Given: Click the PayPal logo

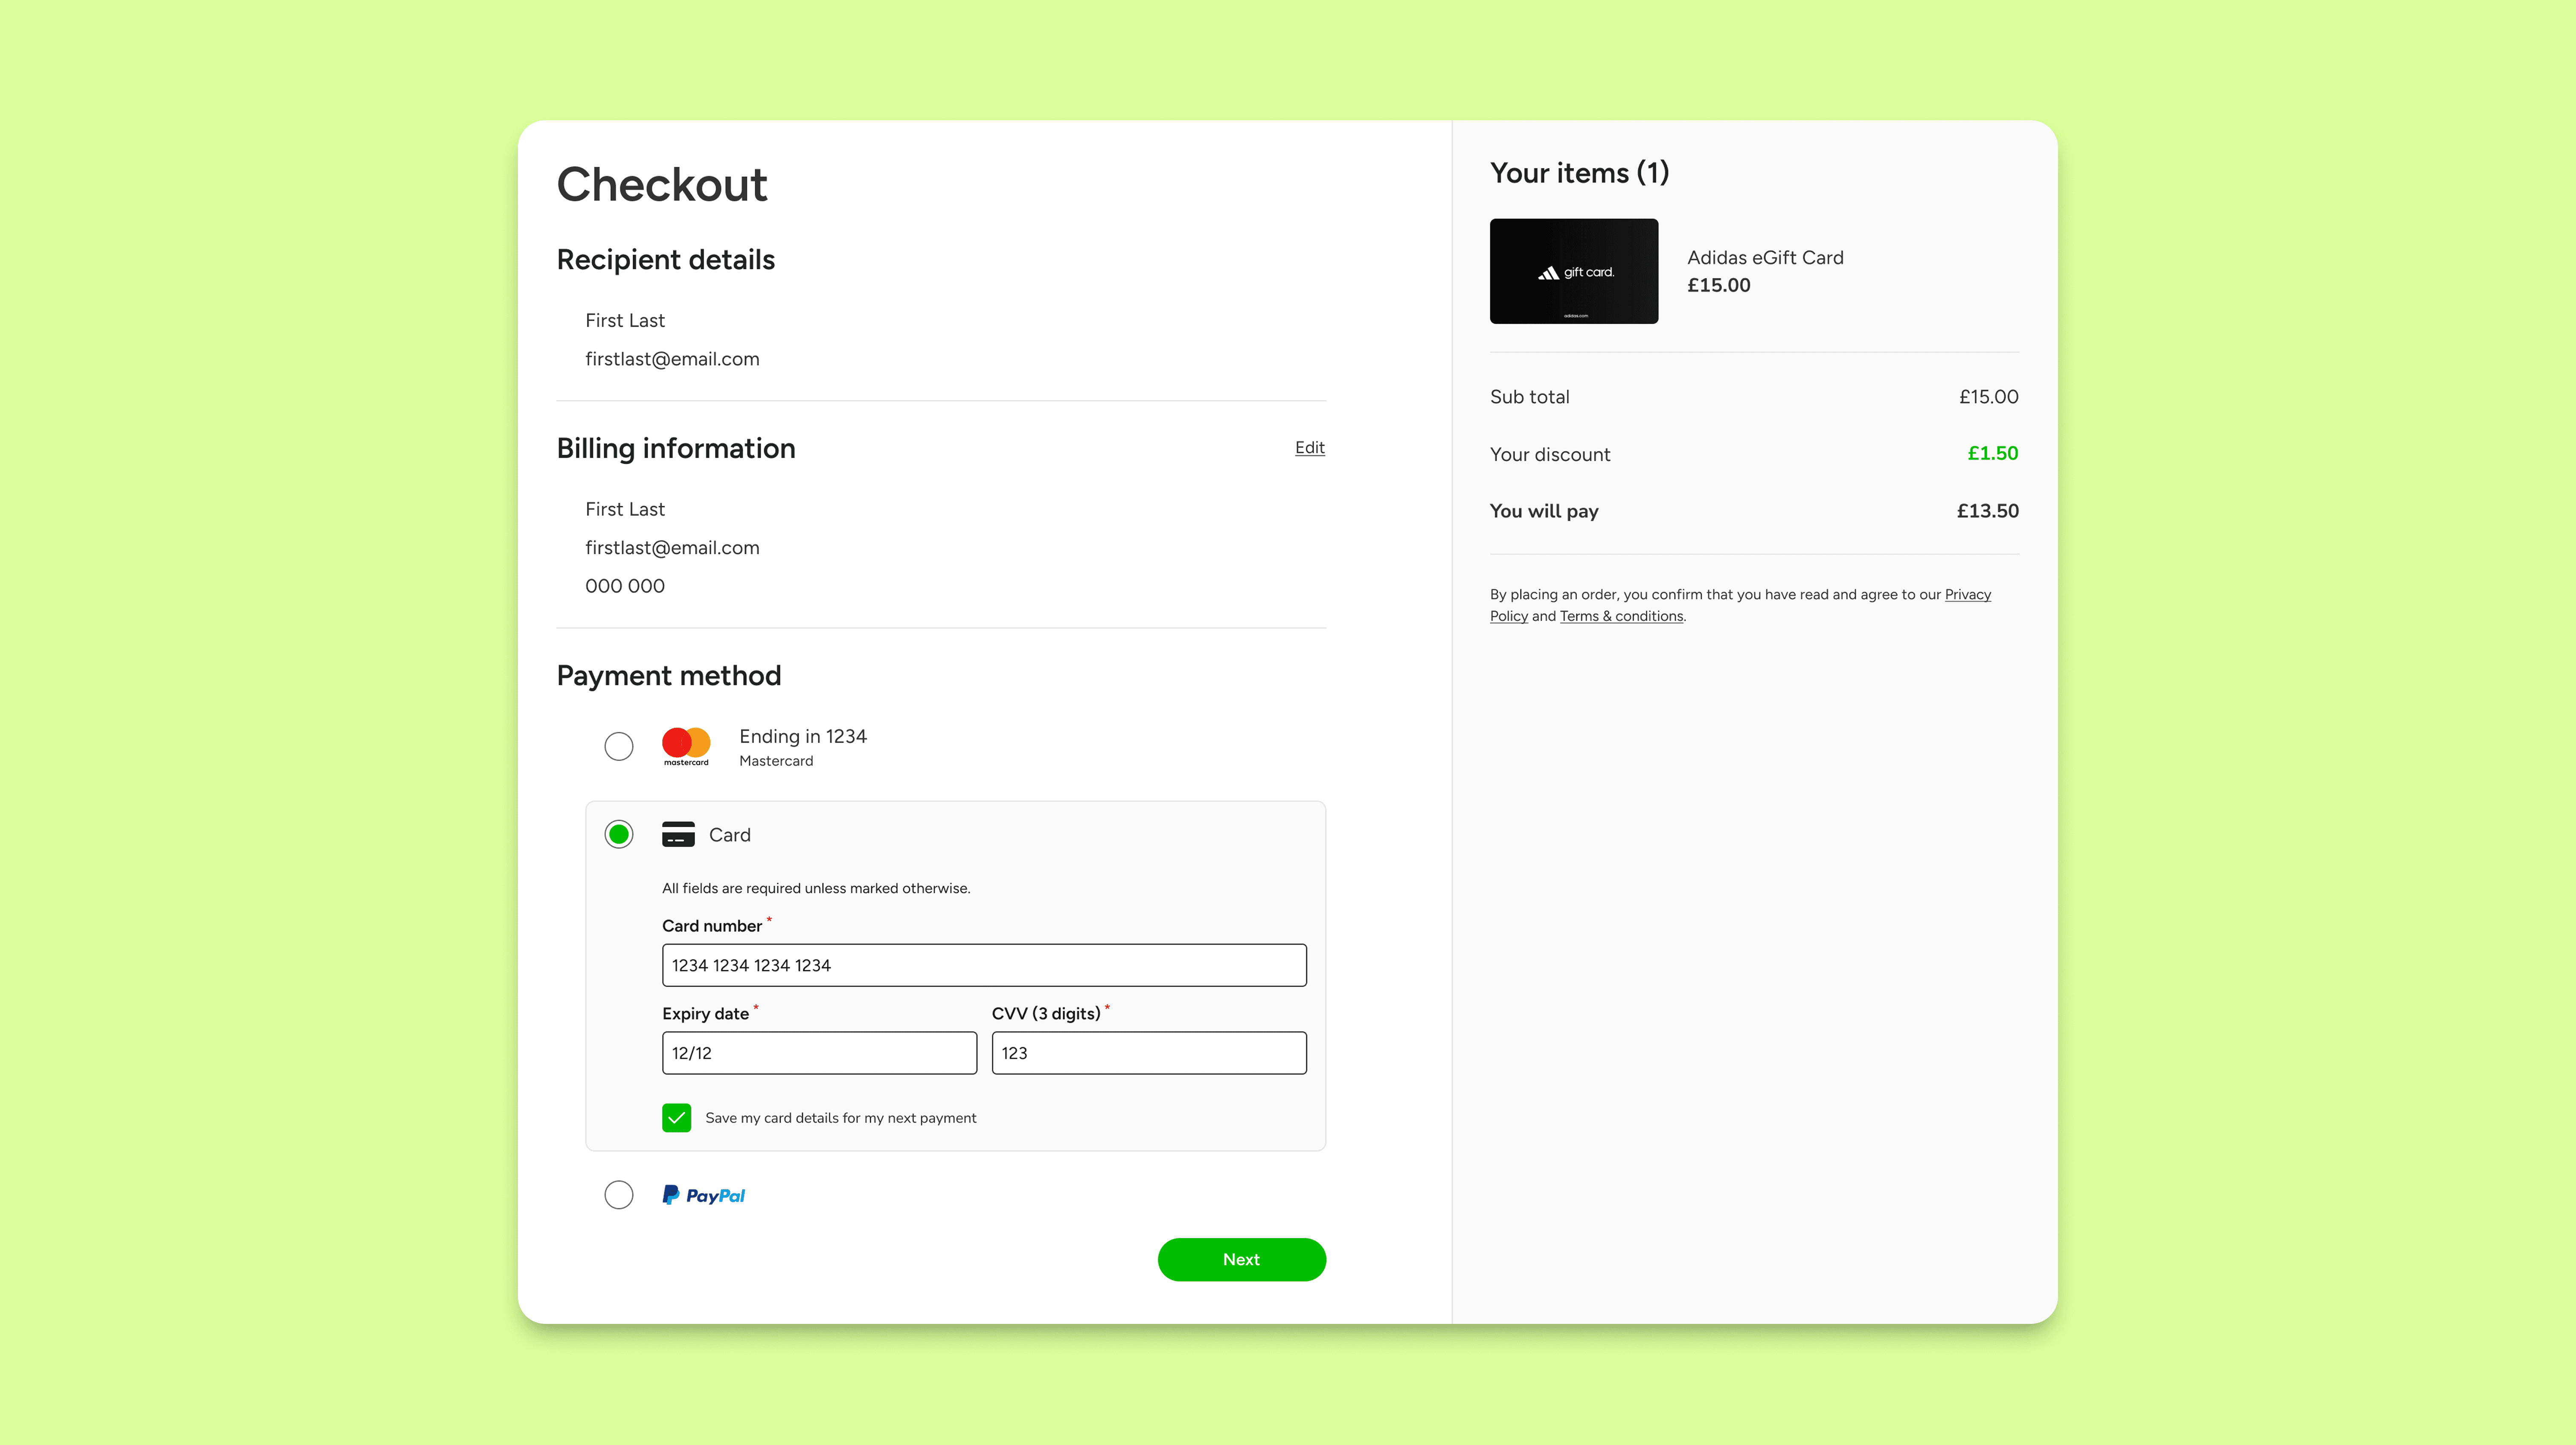Looking at the screenshot, I should click(x=704, y=1195).
